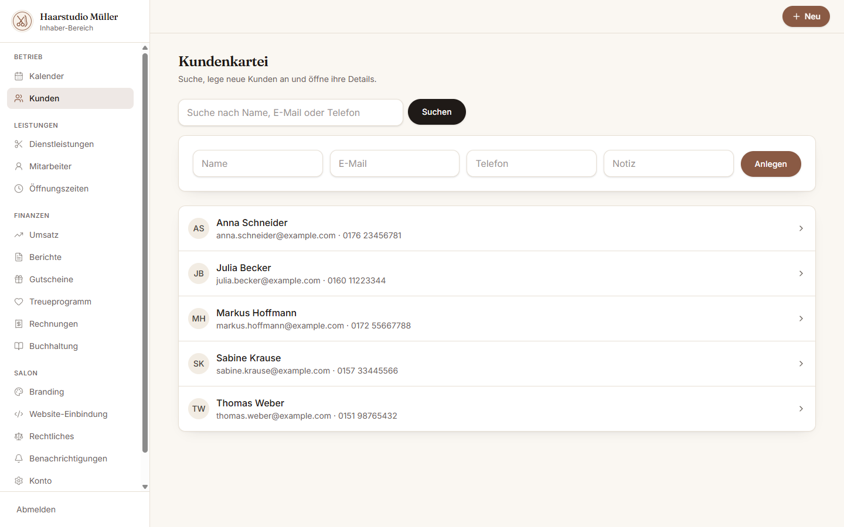The height and width of the screenshot is (527, 844).
Task: Click the Branding palette icon
Action: (x=19, y=392)
